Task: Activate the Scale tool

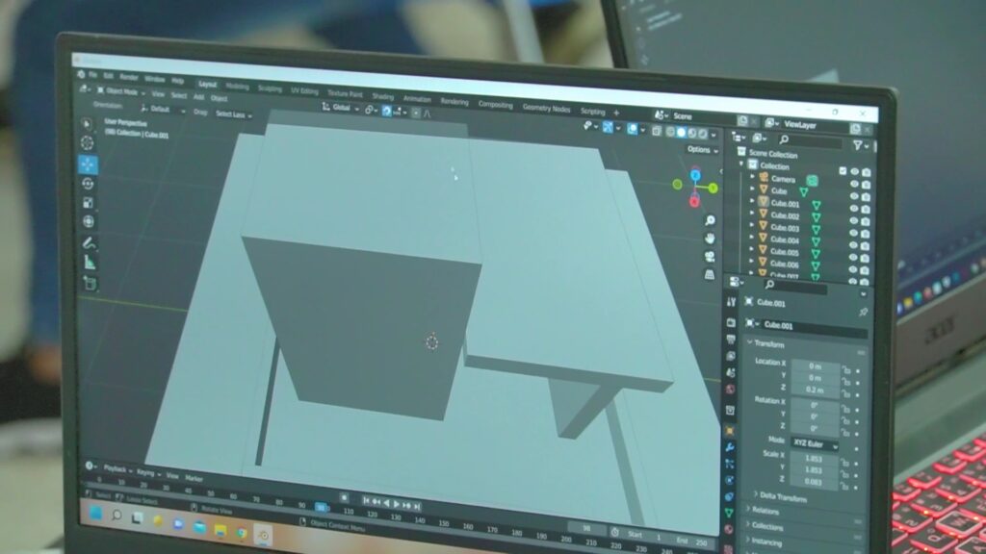Action: coord(88,202)
